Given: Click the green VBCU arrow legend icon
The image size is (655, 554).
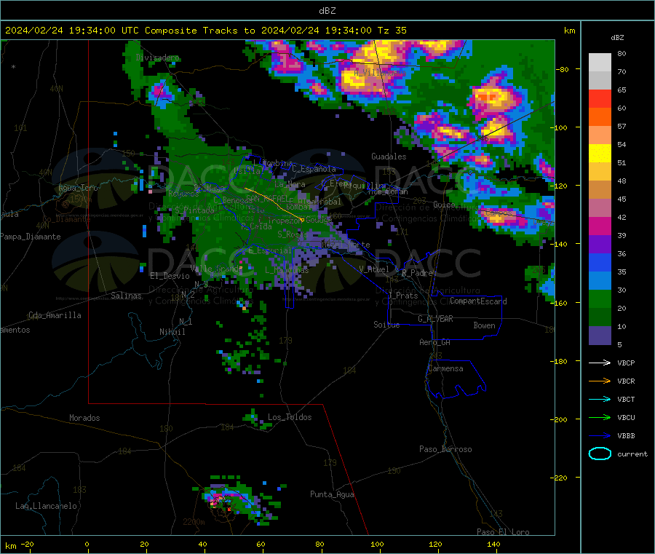Looking at the screenshot, I should click(600, 417).
